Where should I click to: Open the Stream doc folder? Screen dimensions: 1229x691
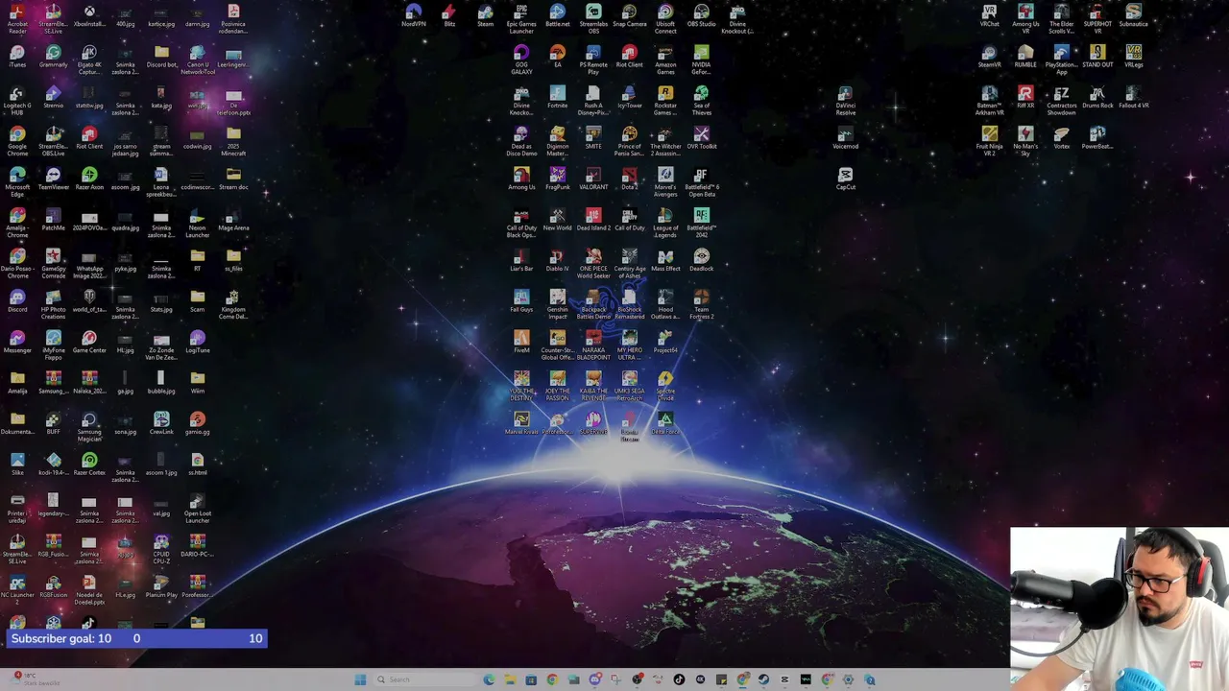pyautogui.click(x=233, y=179)
